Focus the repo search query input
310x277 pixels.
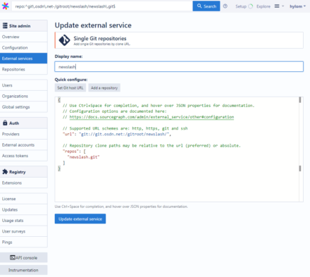(x=102, y=6)
